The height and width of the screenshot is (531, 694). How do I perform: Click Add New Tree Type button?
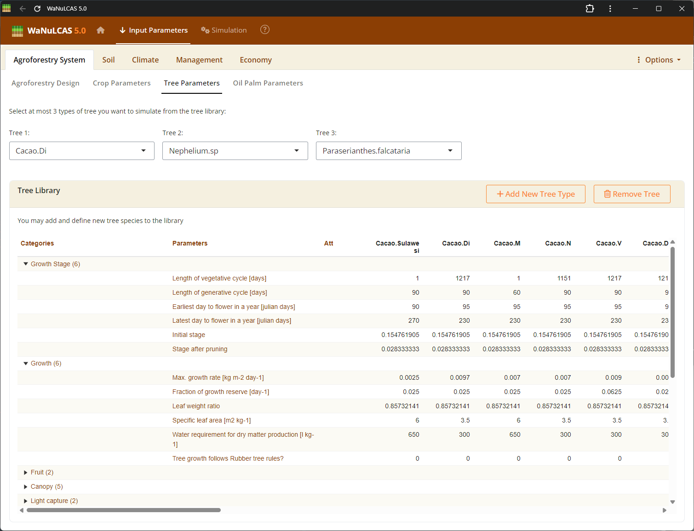click(535, 194)
